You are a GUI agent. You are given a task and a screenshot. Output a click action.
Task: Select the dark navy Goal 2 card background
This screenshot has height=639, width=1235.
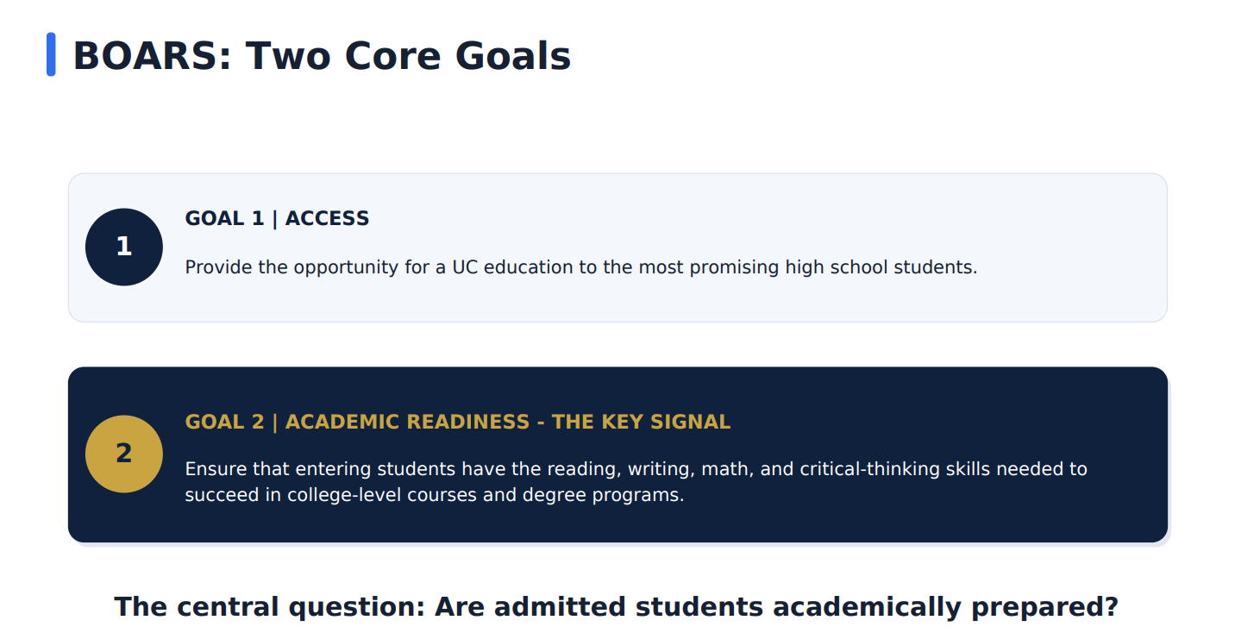point(617,454)
